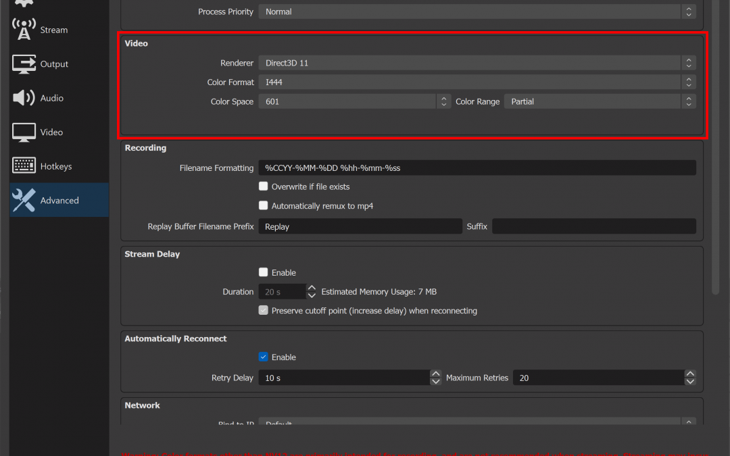Expand the Color Format dropdown
730x456 pixels.
476,82
